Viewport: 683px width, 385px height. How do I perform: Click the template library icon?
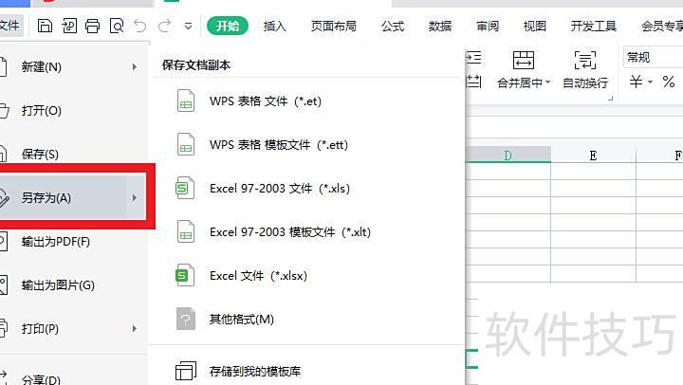coord(186,371)
